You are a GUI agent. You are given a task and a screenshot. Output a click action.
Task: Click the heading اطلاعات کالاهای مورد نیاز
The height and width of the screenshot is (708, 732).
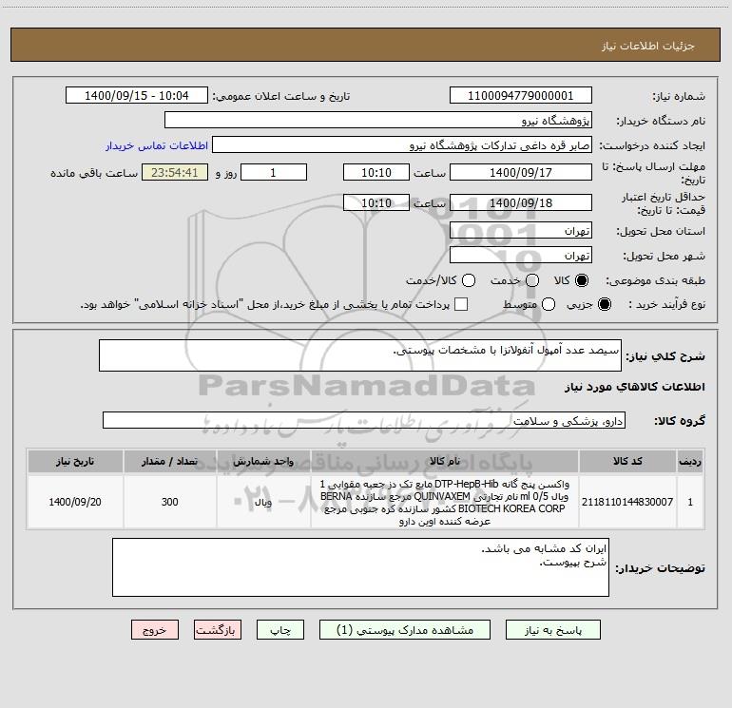[x=634, y=387]
